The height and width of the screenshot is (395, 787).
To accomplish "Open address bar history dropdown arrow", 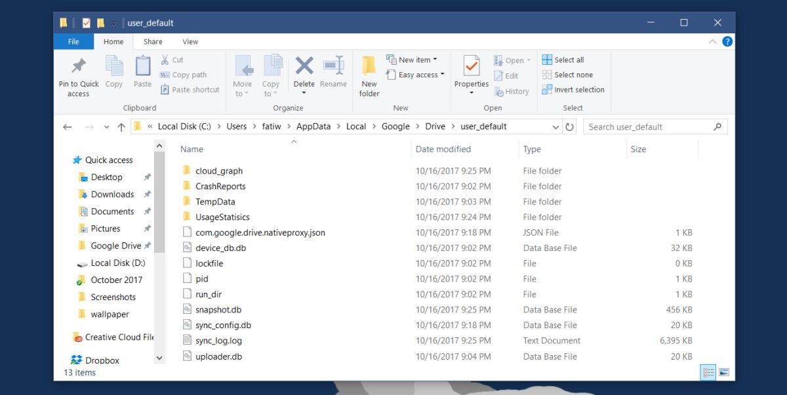I will 555,127.
